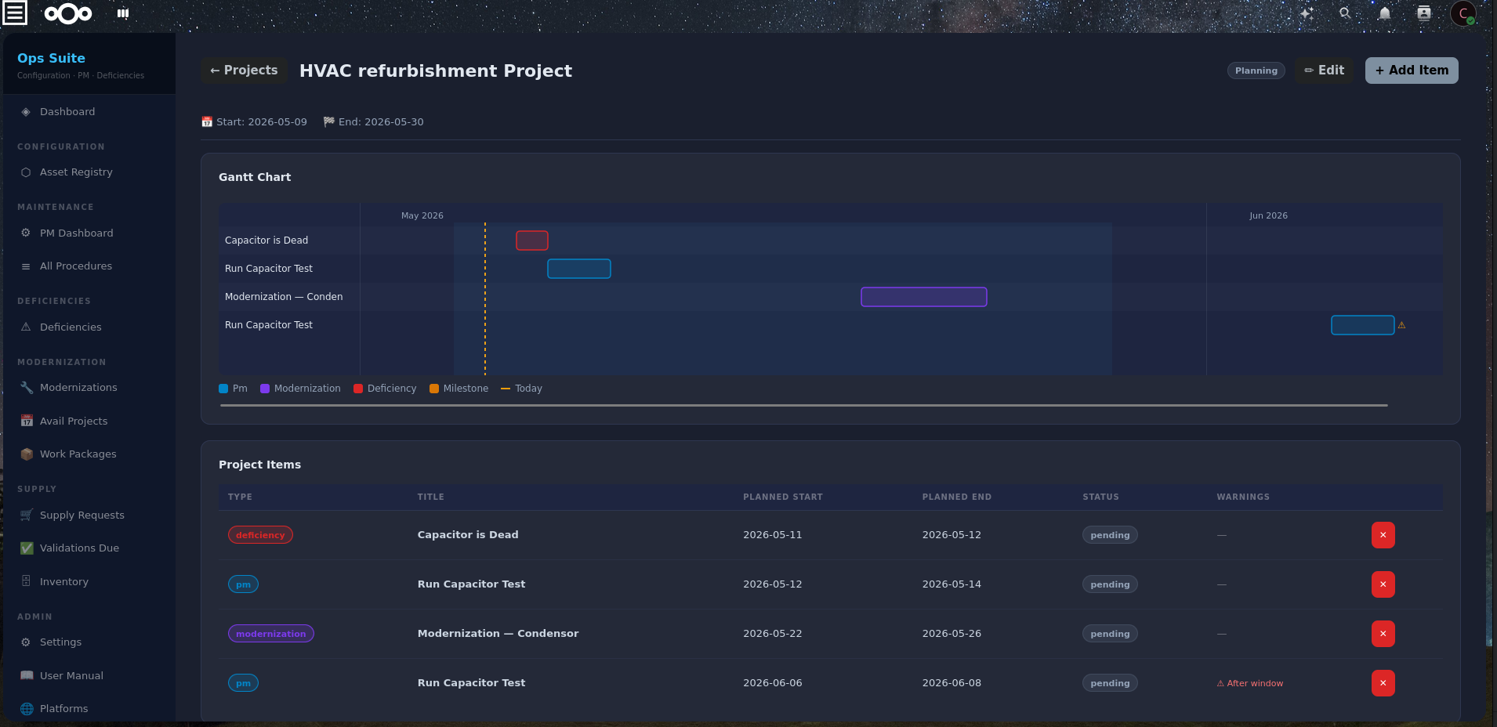This screenshot has width=1497, height=727.
Task: Click the Nextcloud logo icon
Action: (x=68, y=13)
